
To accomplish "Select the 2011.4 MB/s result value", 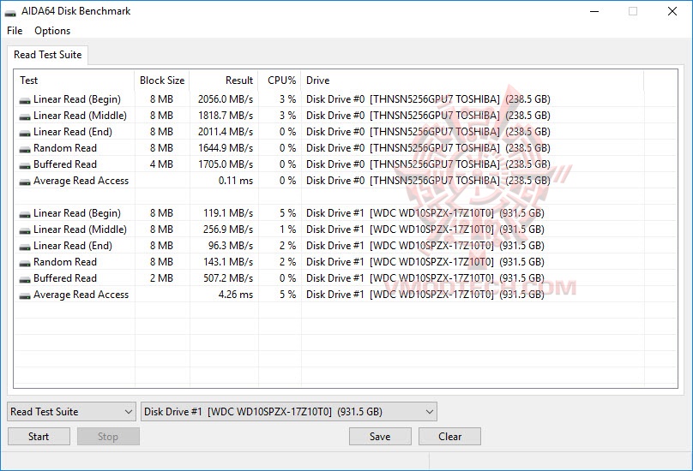I will tap(226, 132).
